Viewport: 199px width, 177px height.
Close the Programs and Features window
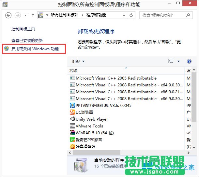point(190,3)
